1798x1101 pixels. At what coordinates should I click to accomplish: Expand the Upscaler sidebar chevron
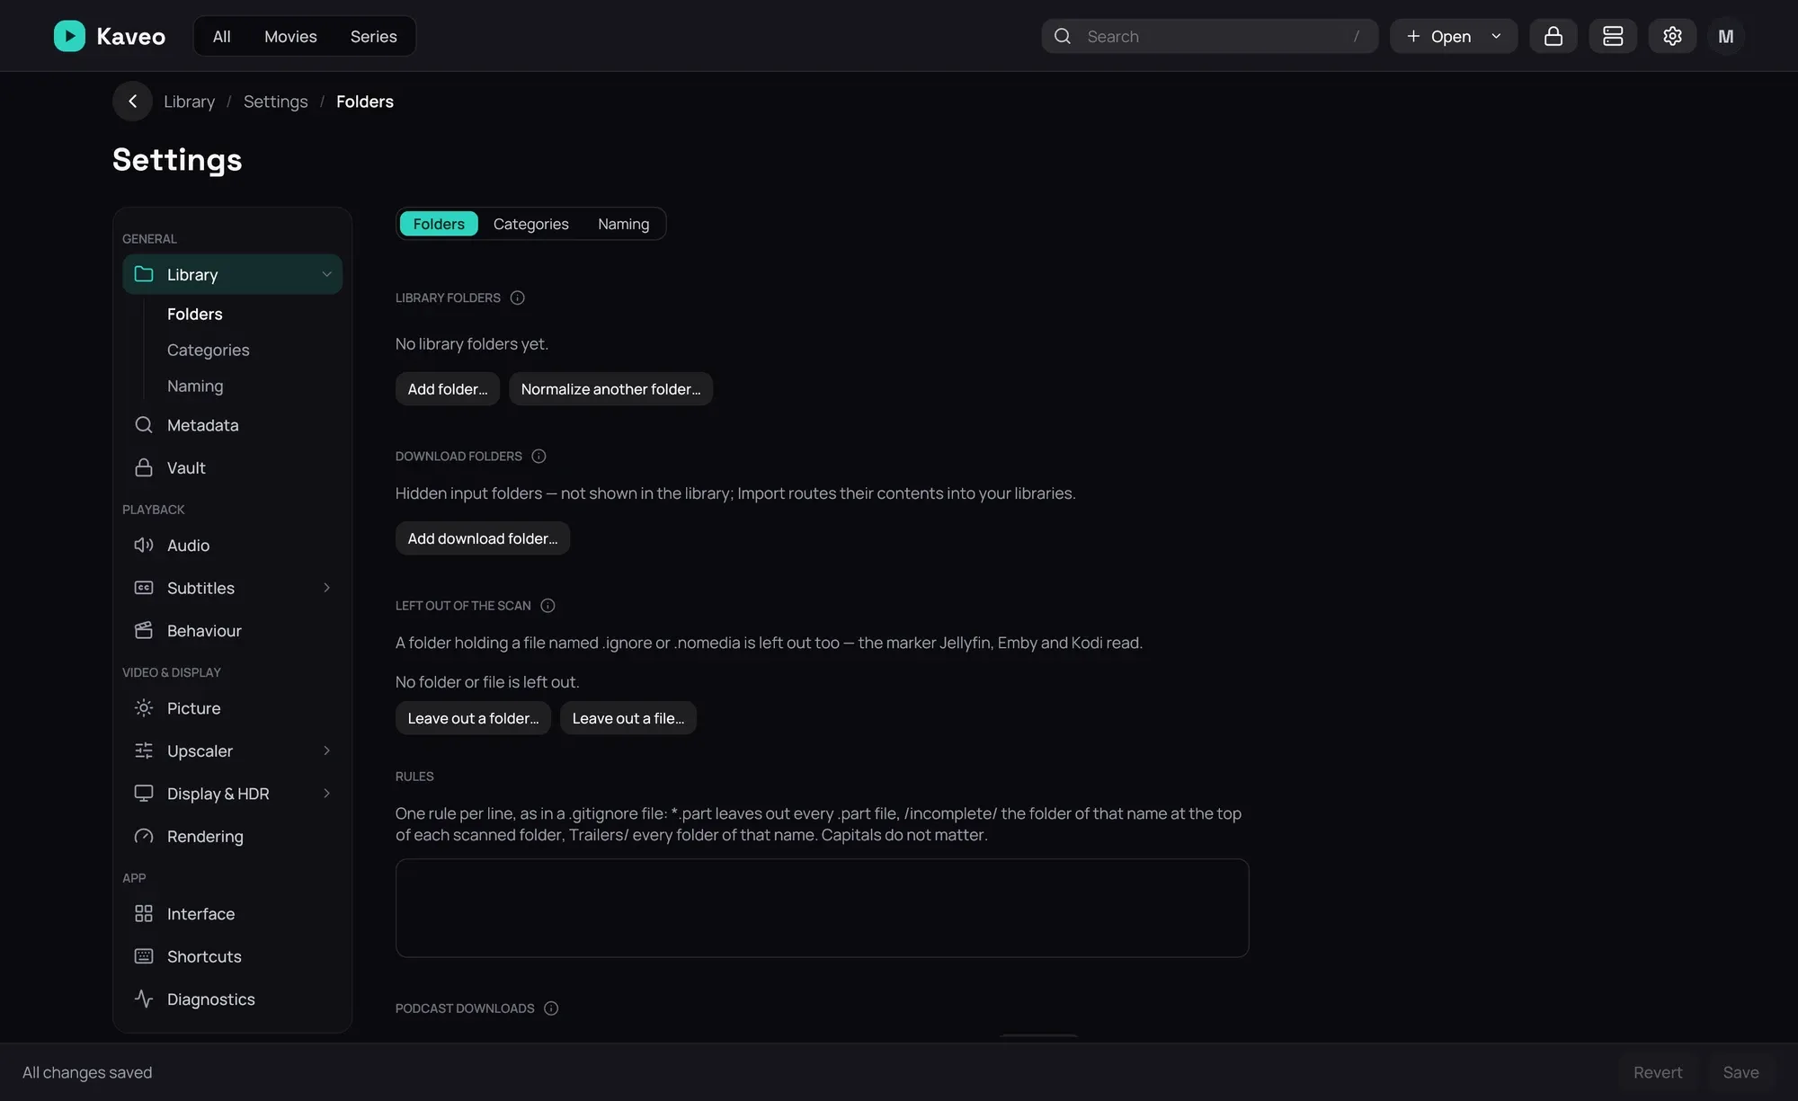pos(326,750)
